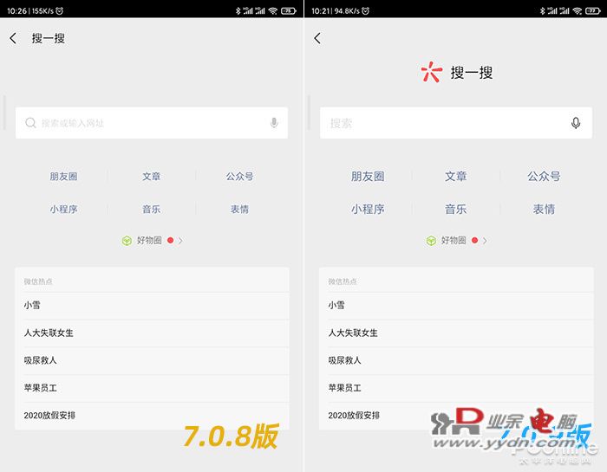
Task: Open hot topic 吸尿救人 in left screen
Action: 152,360
